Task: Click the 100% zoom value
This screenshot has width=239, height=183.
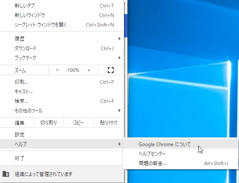Action: click(x=73, y=70)
